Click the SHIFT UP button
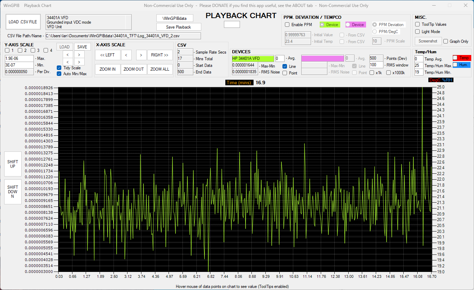The width and height of the screenshot is (474, 290). (x=13, y=164)
